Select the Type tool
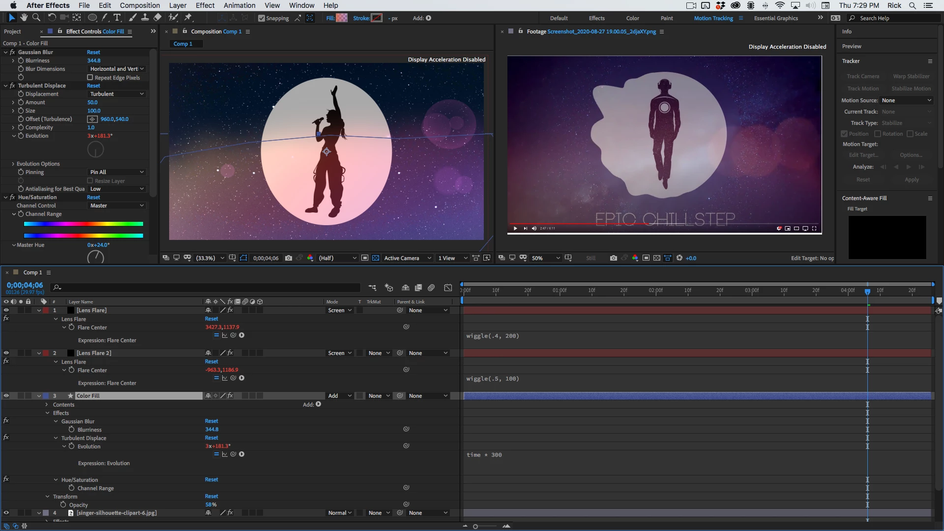This screenshot has height=531, width=944. [117, 18]
